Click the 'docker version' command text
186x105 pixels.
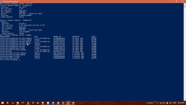tap(26, 4)
